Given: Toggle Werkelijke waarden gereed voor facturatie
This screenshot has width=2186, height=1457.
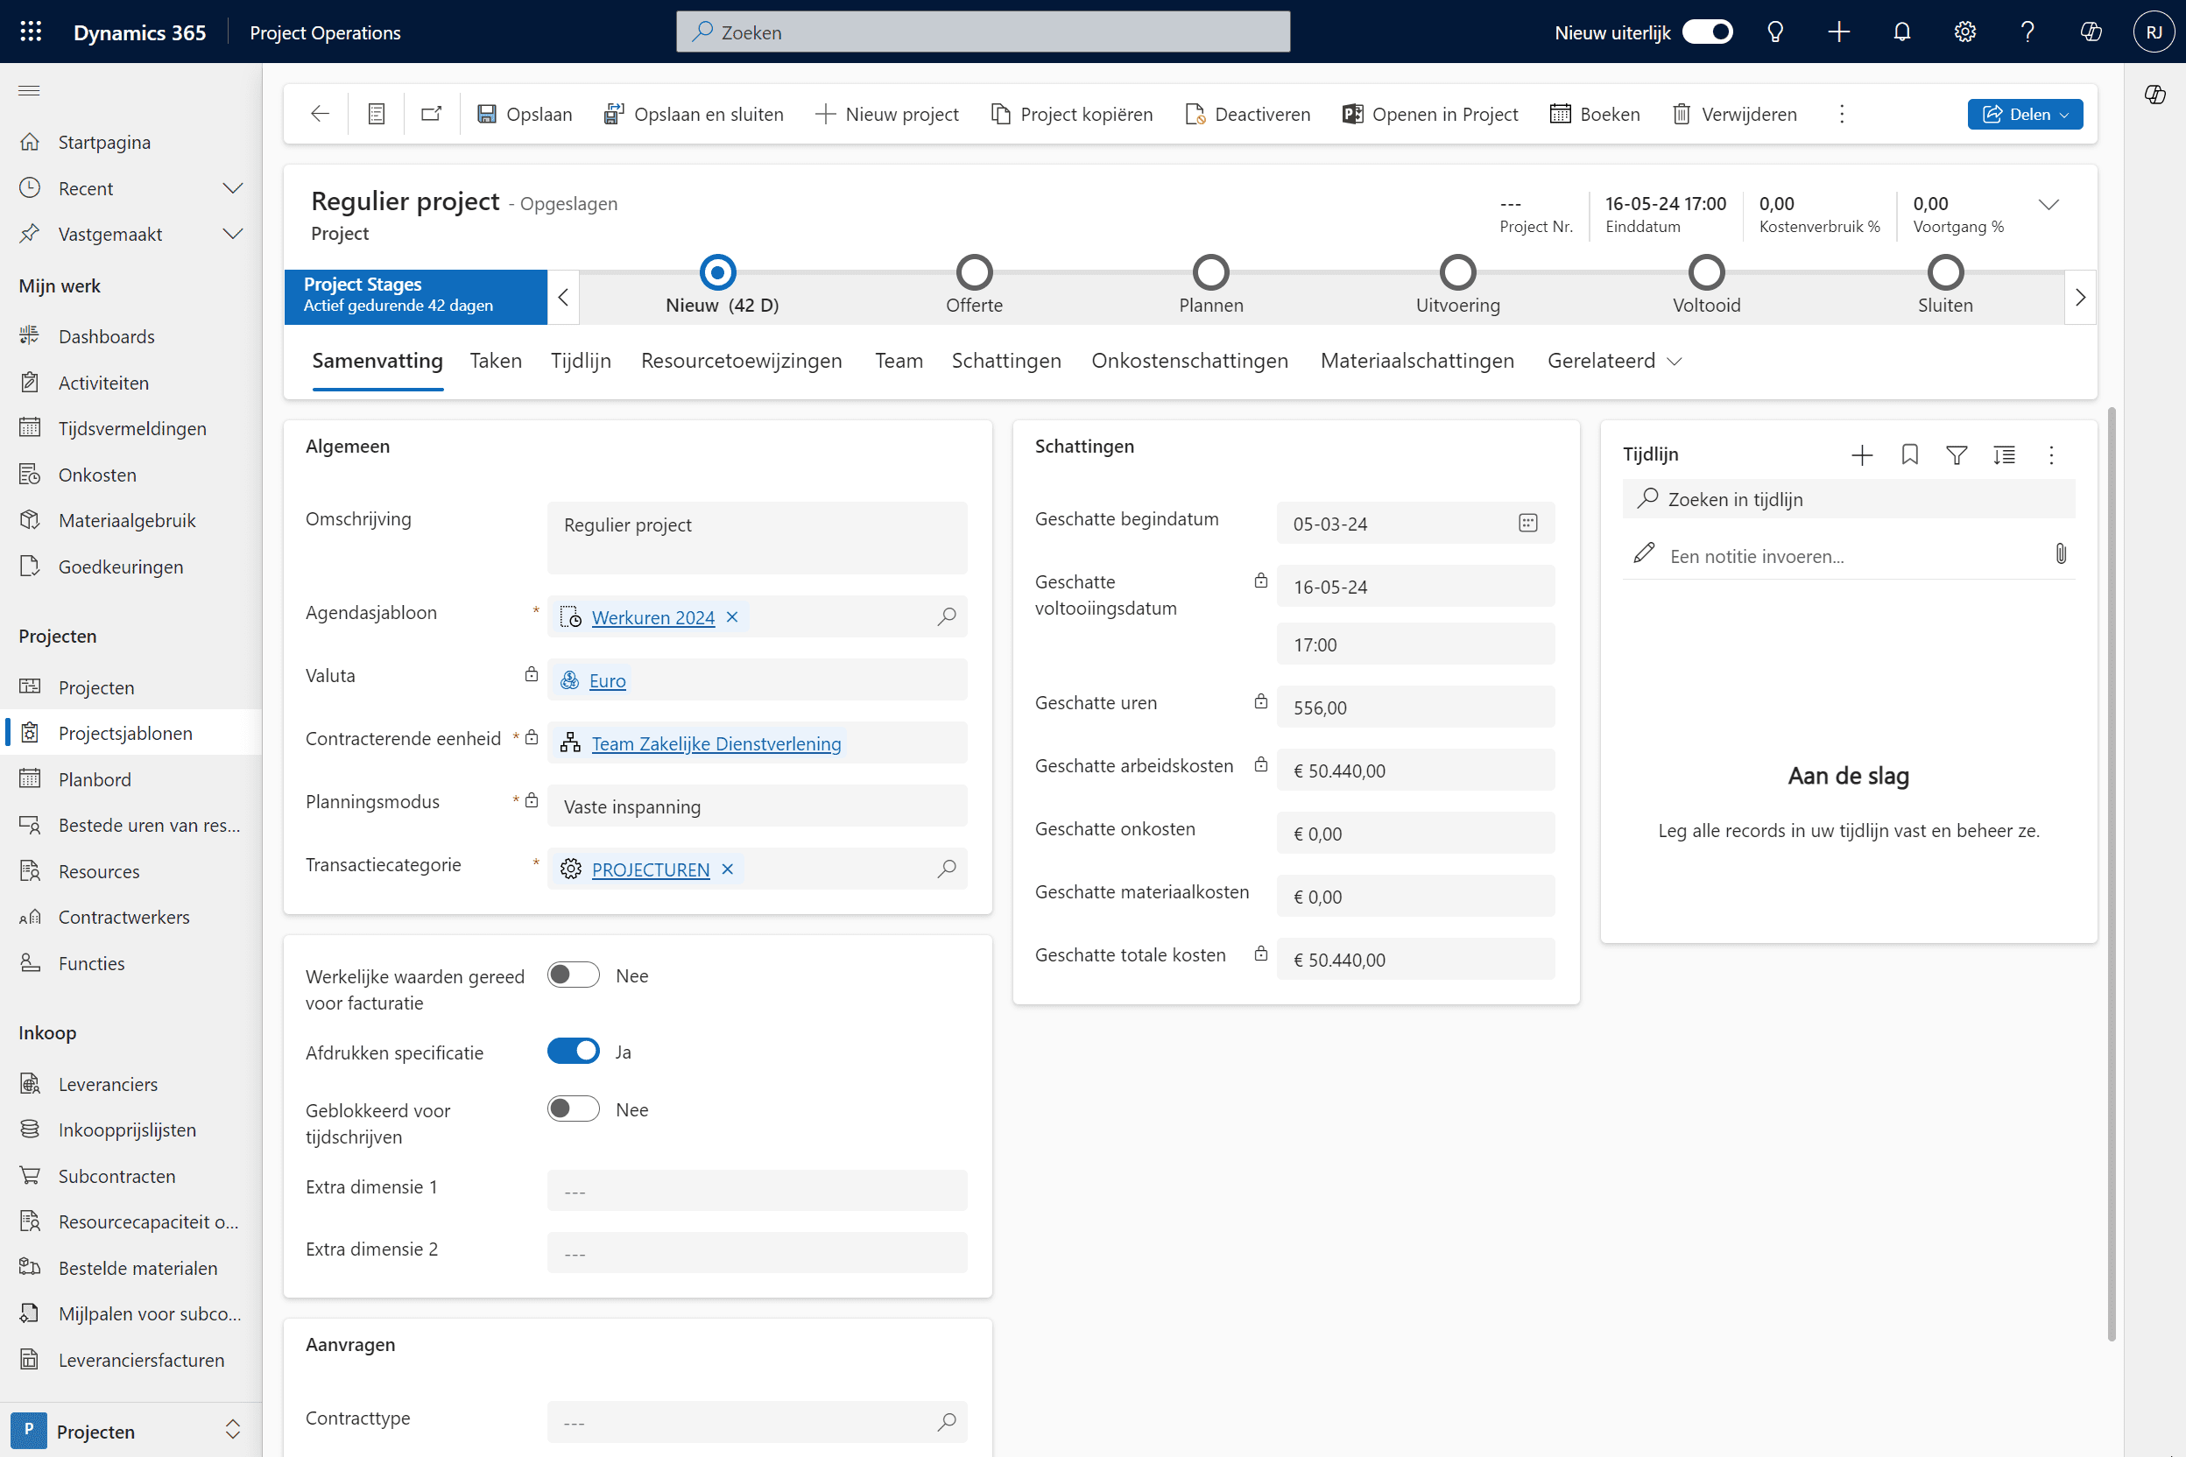Looking at the screenshot, I should point(574,975).
